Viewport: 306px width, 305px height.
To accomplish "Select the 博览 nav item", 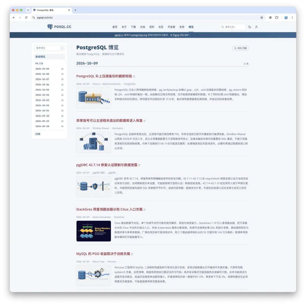I will point(191,27).
